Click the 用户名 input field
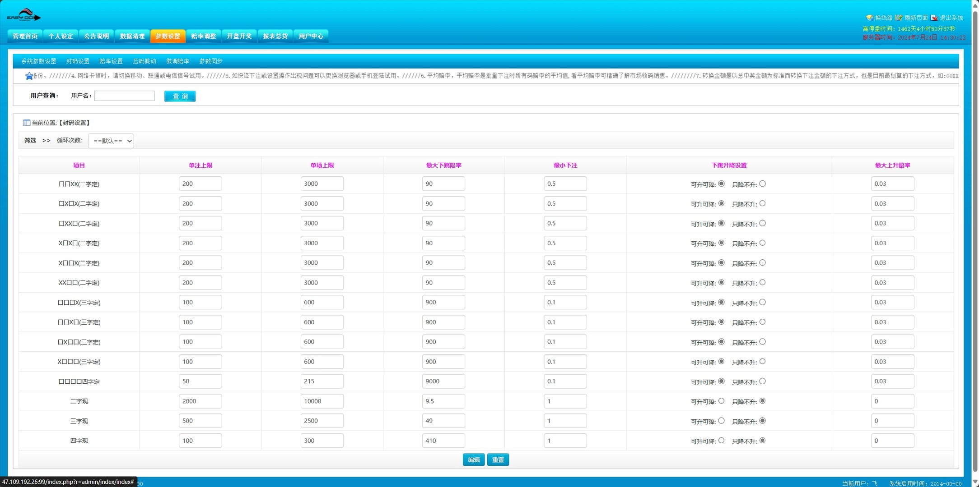The width and height of the screenshot is (979, 487). coord(125,96)
